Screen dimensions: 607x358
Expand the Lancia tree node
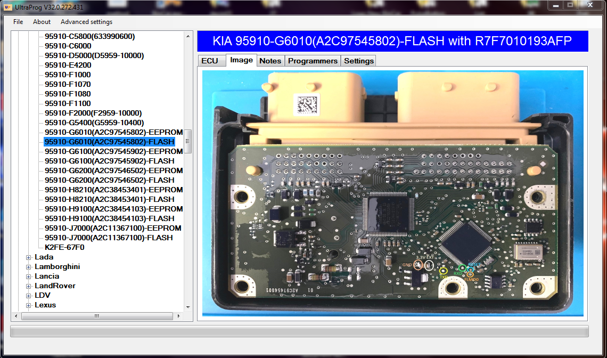[29, 276]
